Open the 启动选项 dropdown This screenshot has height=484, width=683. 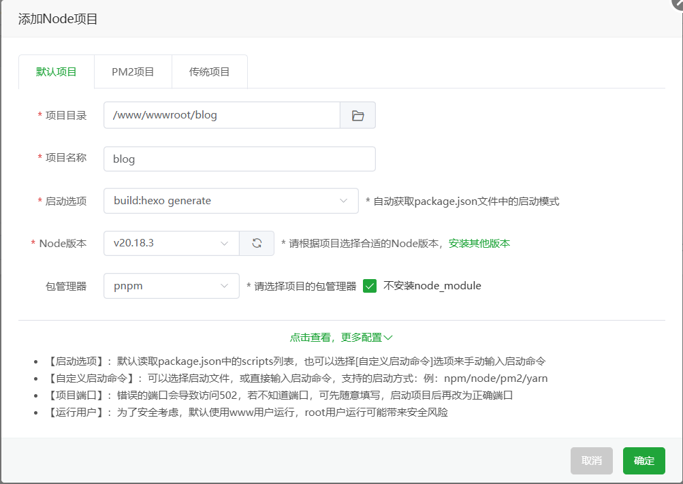pyautogui.click(x=231, y=201)
